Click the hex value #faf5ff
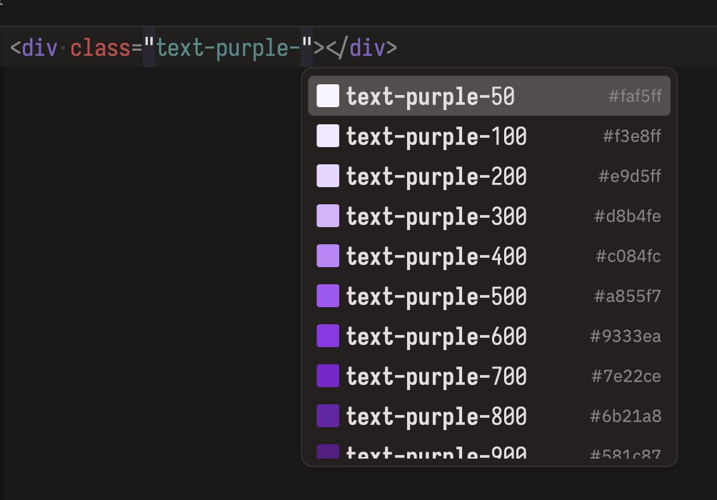This screenshot has width=717, height=500. 635,96
